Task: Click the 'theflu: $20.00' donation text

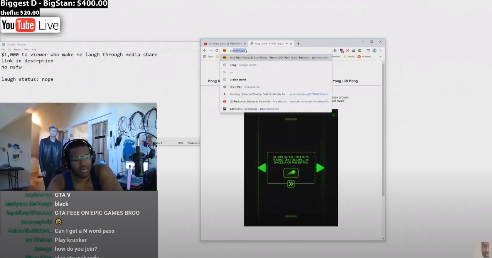Action: (x=20, y=13)
